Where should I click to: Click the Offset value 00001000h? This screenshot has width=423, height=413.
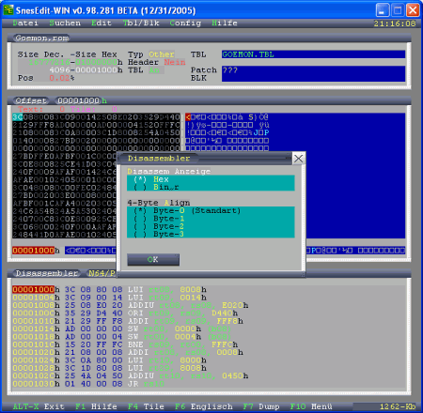click(82, 100)
